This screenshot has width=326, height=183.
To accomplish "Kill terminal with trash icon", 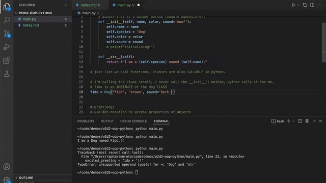I will pos(307,121).
